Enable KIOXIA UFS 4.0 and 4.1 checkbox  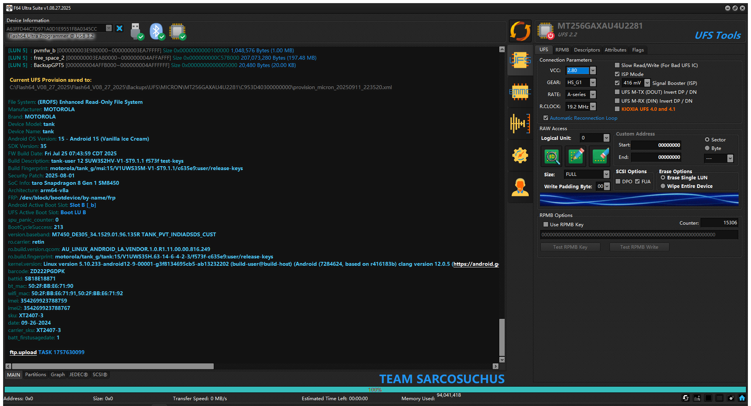(617, 109)
